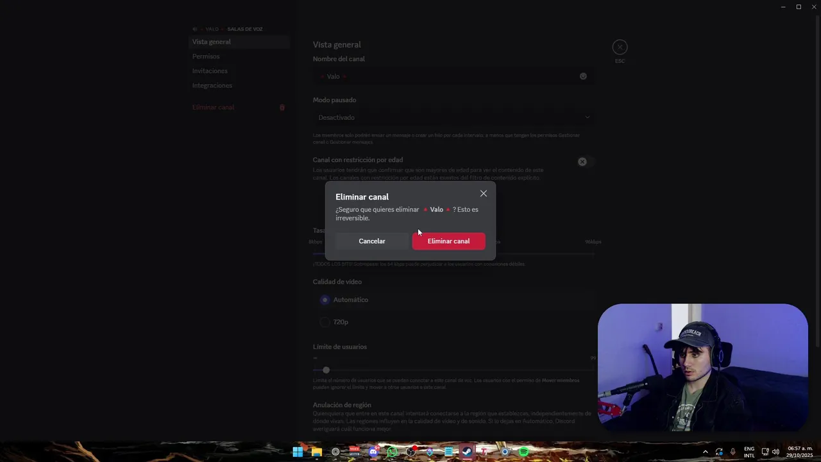Open Steam from the taskbar

[467, 452]
